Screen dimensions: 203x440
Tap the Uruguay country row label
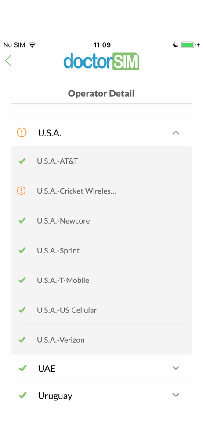pos(55,396)
